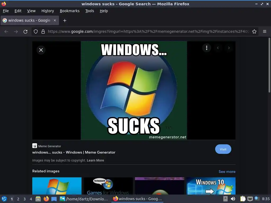The image size is (271, 203).
Task: Open the clipboard manager tray icon
Action: click(243, 199)
